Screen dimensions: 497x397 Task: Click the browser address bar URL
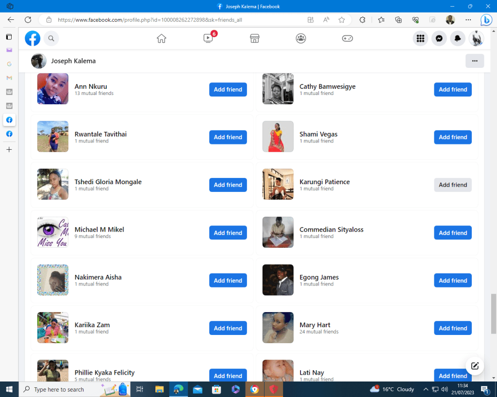[x=149, y=20]
